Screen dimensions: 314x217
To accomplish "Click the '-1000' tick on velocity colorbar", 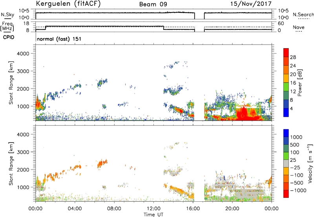I will click(298, 190).
